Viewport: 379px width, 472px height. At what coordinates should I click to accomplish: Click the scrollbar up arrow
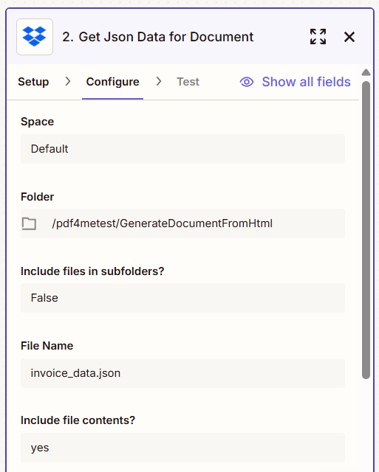(366, 72)
